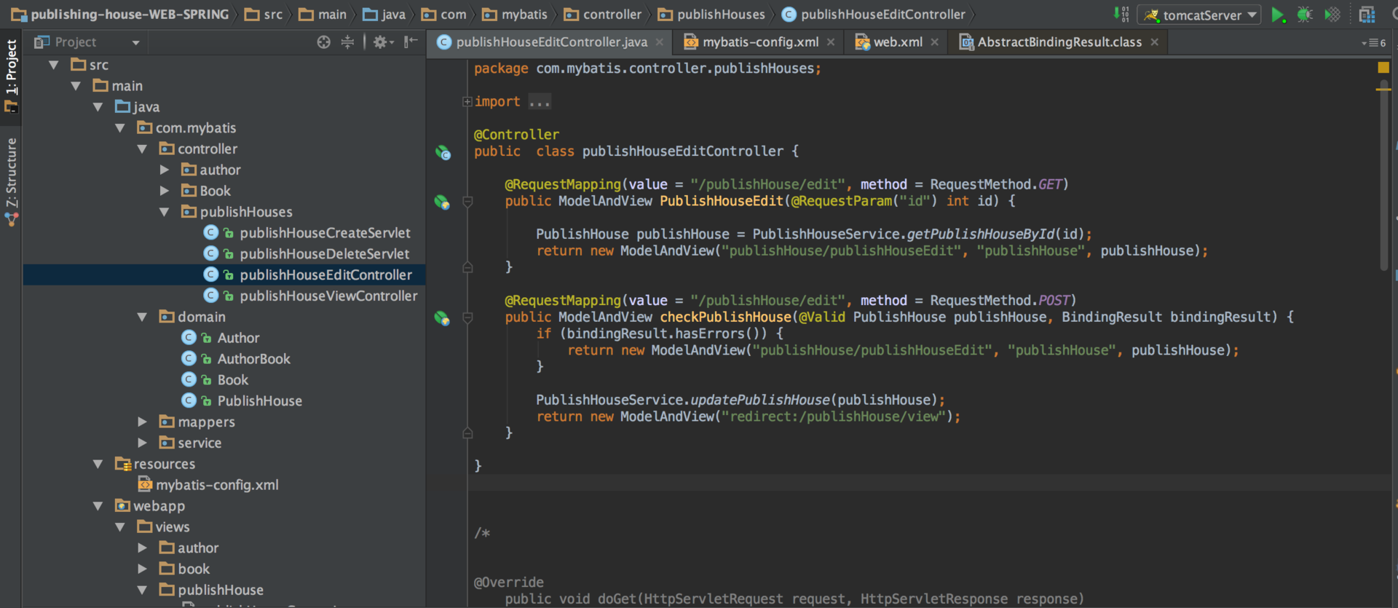
Task: Start debugging with the bug icon
Action: click(1305, 15)
